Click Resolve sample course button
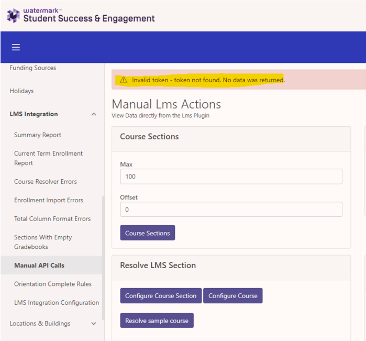Image resolution: width=366 pixels, height=341 pixels. tap(157, 321)
